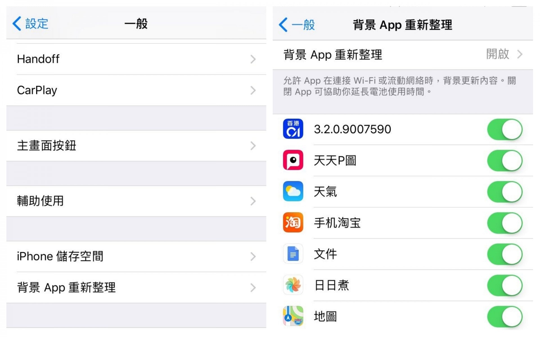540x337 pixels.
Task: Tap the 天天P圖 app icon
Action: pos(293,160)
